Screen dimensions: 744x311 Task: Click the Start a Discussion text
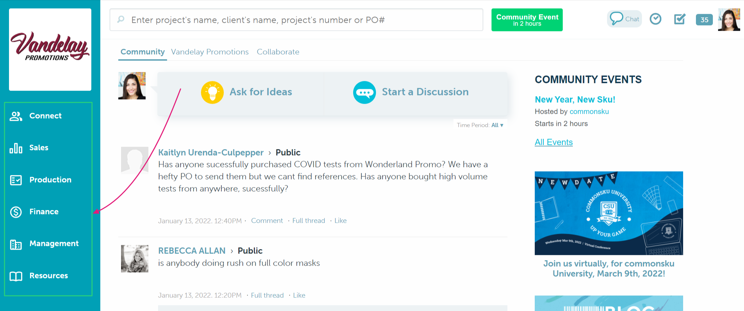coord(425,92)
